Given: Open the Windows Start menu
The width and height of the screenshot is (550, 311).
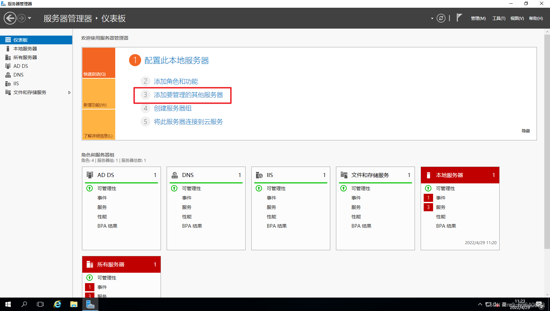Looking at the screenshot, I should [8, 304].
